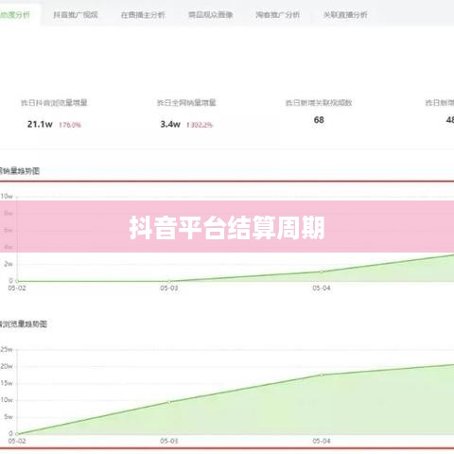Click the 302.2% increase percentage

coord(200,125)
